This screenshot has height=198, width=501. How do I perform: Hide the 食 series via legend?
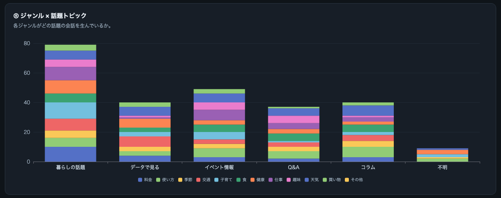point(241,180)
